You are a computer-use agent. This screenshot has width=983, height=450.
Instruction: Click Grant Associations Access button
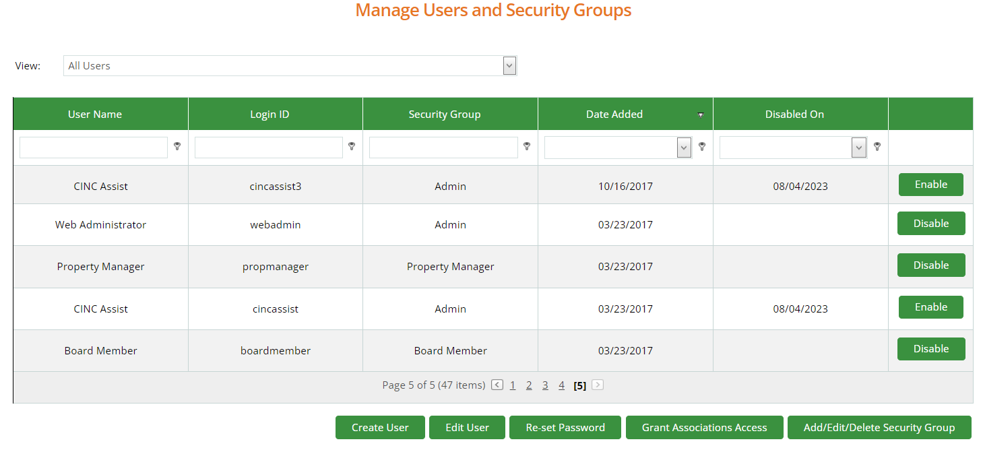[705, 428]
